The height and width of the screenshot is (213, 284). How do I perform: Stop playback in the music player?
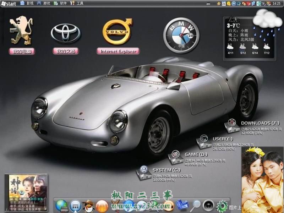(21, 199)
